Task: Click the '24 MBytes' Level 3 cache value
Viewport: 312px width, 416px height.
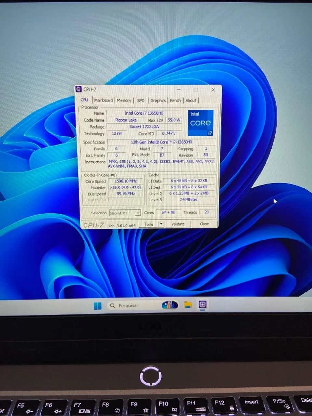Action: tap(189, 199)
